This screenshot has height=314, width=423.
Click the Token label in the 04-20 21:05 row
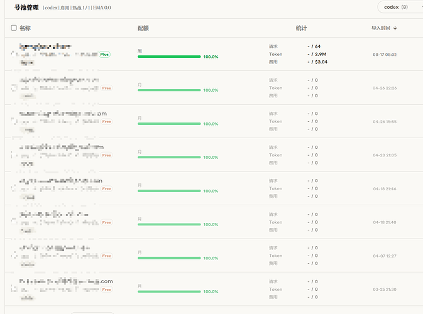pos(275,155)
